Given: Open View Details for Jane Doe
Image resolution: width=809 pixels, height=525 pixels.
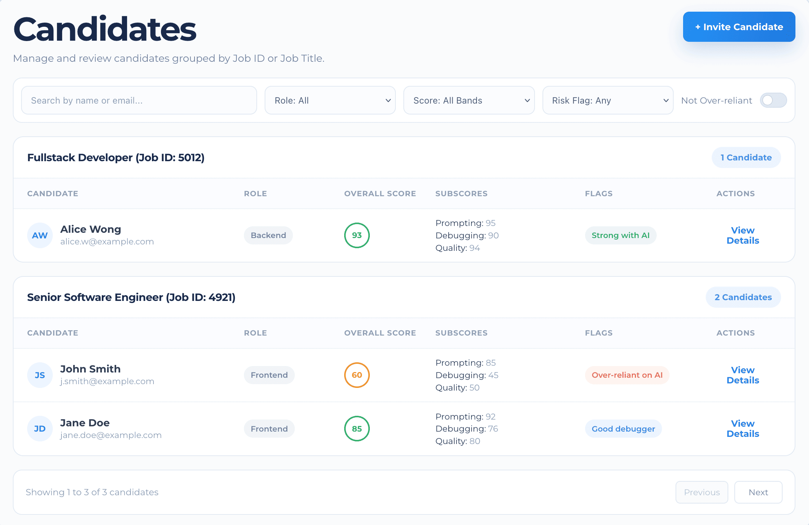Looking at the screenshot, I should (742, 428).
